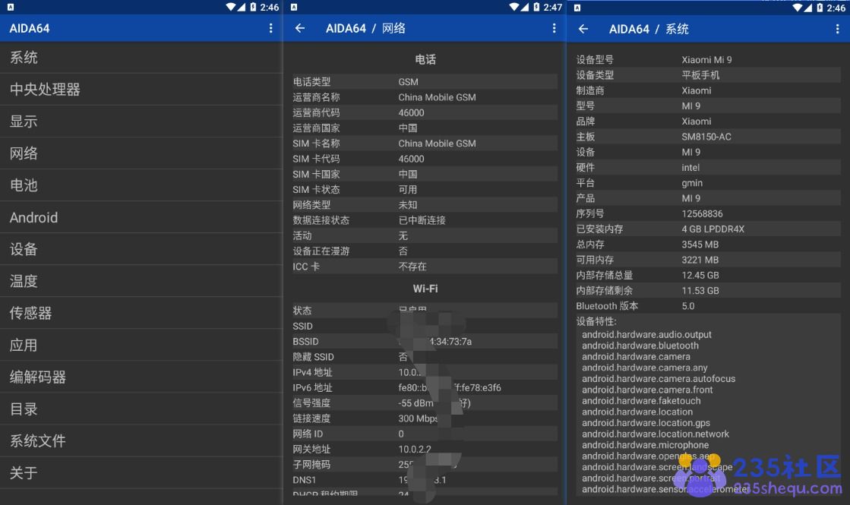Select 可用内存 3221 MB row
Screen dimensions: 850x505
708,260
